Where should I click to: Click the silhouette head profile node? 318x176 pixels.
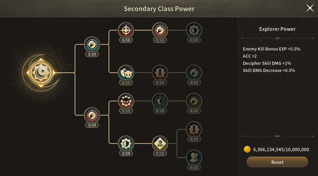coord(194,158)
